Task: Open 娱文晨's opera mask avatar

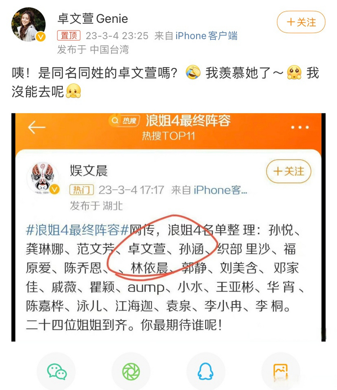Action: click(43, 178)
